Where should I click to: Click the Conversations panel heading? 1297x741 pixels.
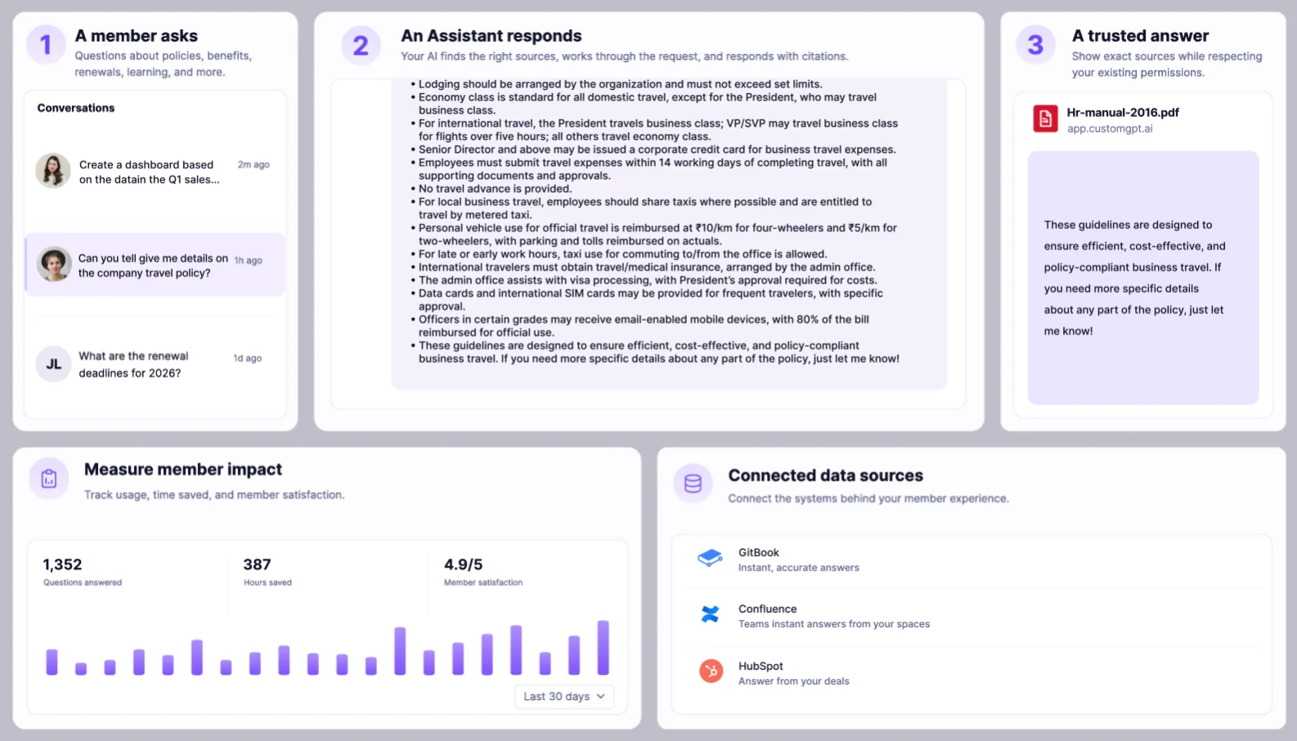76,108
